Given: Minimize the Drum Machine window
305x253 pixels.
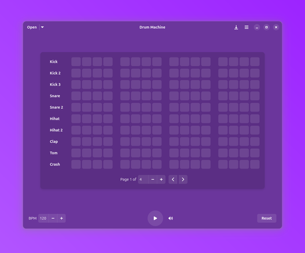Looking at the screenshot, I should point(257,27).
